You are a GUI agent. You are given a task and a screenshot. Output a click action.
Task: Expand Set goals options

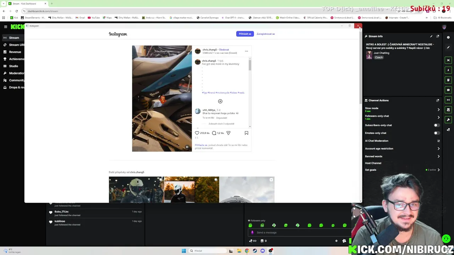pyautogui.click(x=438, y=170)
